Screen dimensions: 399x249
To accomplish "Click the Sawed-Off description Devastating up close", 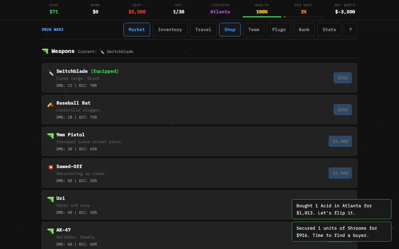I will (81, 174).
